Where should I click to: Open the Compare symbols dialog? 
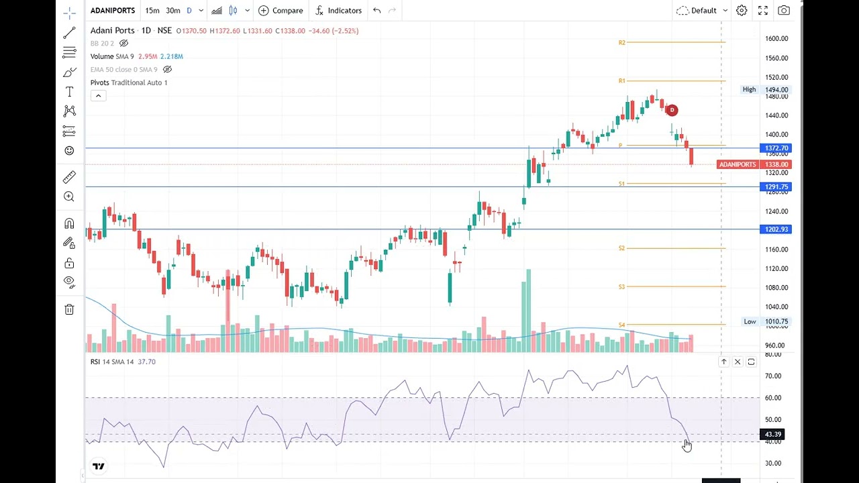tap(281, 11)
